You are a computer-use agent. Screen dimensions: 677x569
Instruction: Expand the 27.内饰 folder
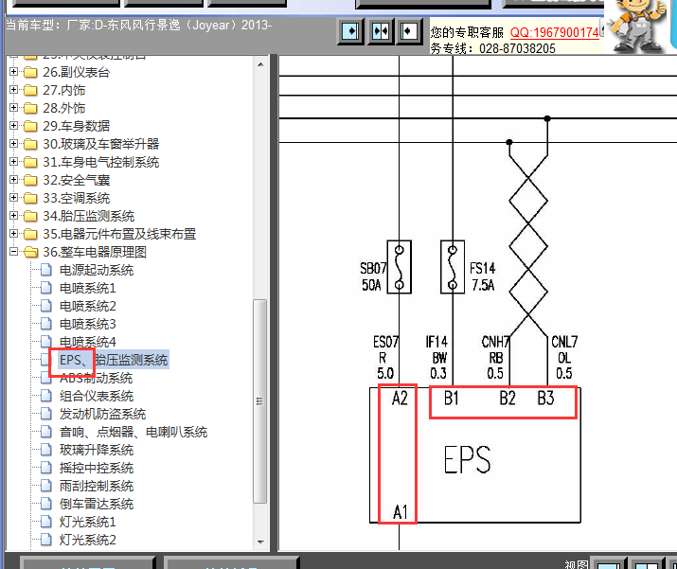tap(13, 89)
